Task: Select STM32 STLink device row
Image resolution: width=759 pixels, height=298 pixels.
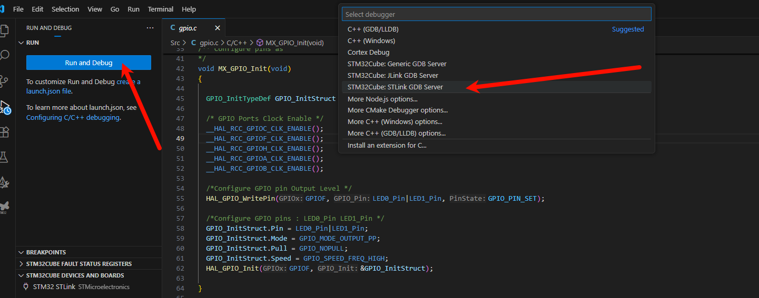Action: (x=88, y=287)
